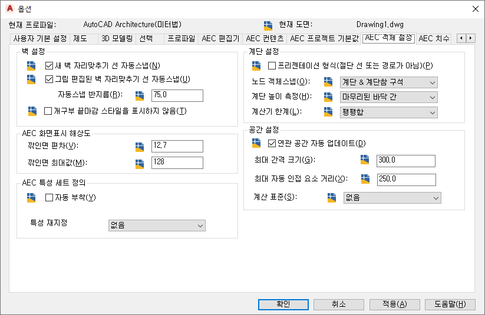Click drawing icon next to 최대 자동 인접 요소 거리
This screenshot has height=315, width=485.
365,179
